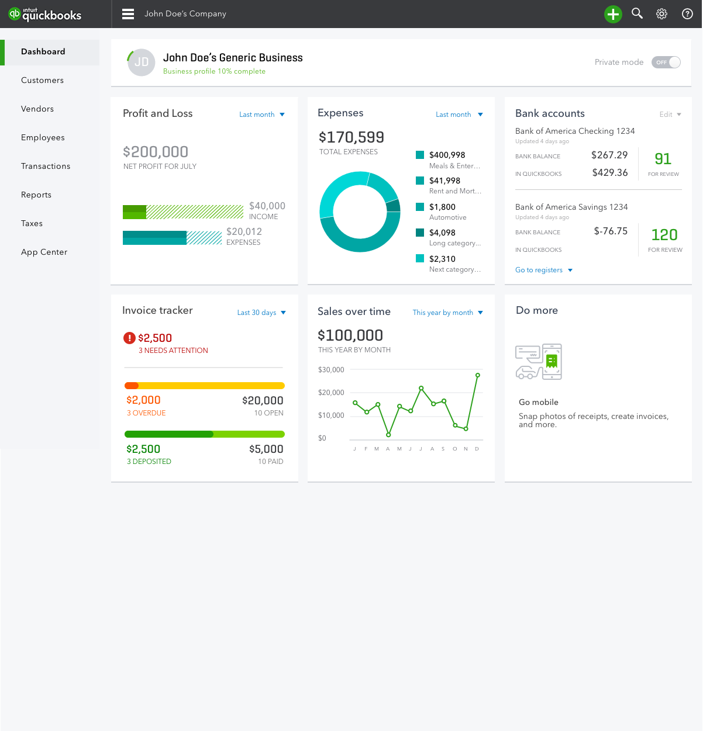The image size is (703, 731).
Task: Open the search magnifier icon
Action: (637, 13)
